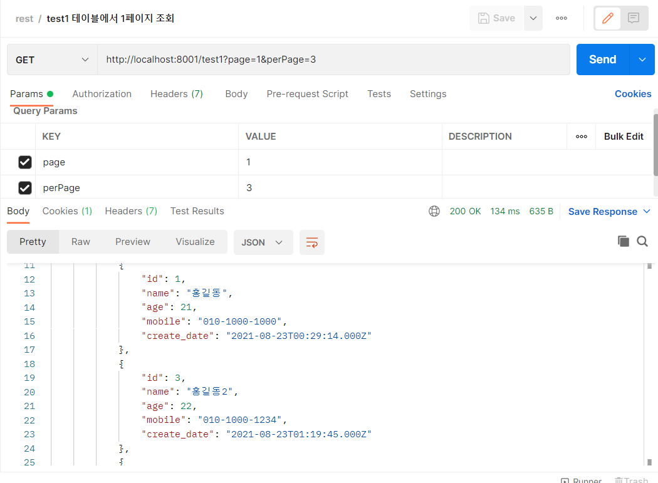Click the rest breadcrumb link
658x483 pixels.
click(24, 18)
